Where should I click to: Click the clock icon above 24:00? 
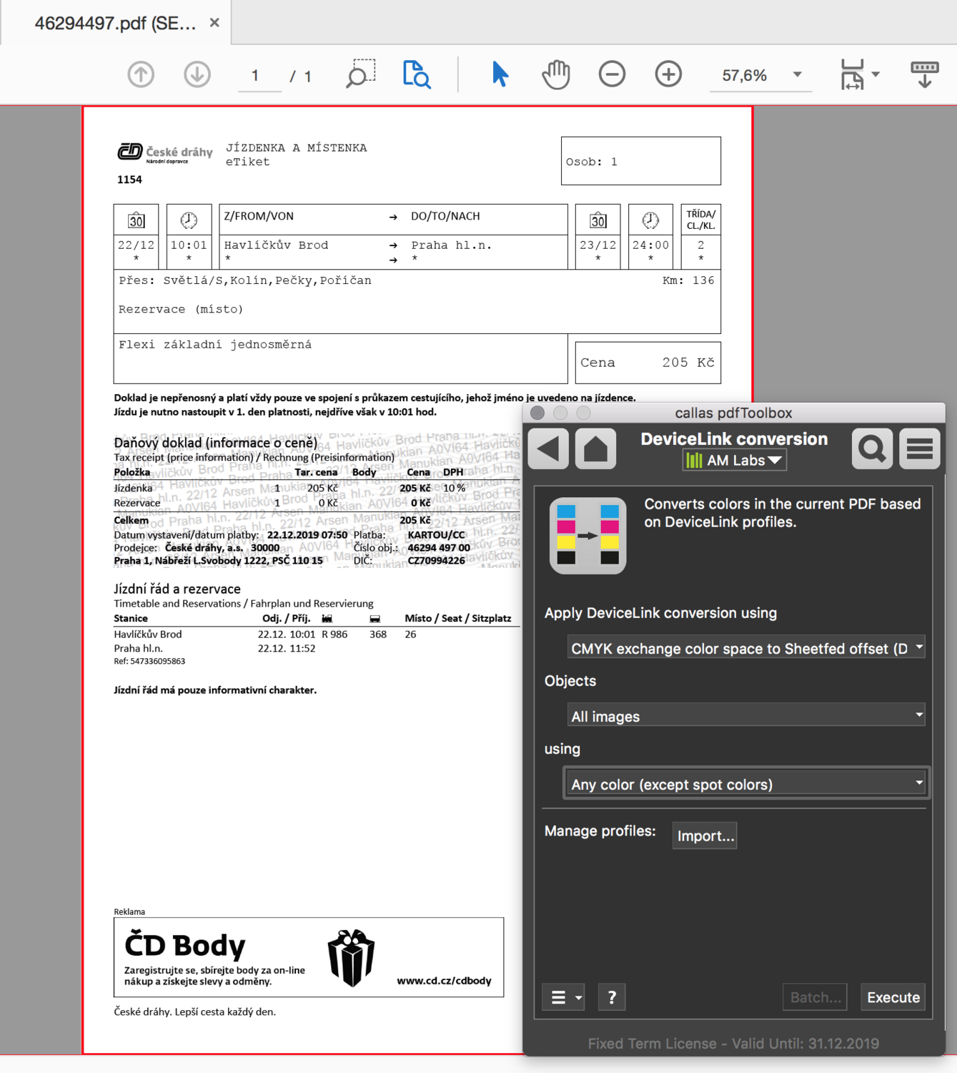point(650,220)
